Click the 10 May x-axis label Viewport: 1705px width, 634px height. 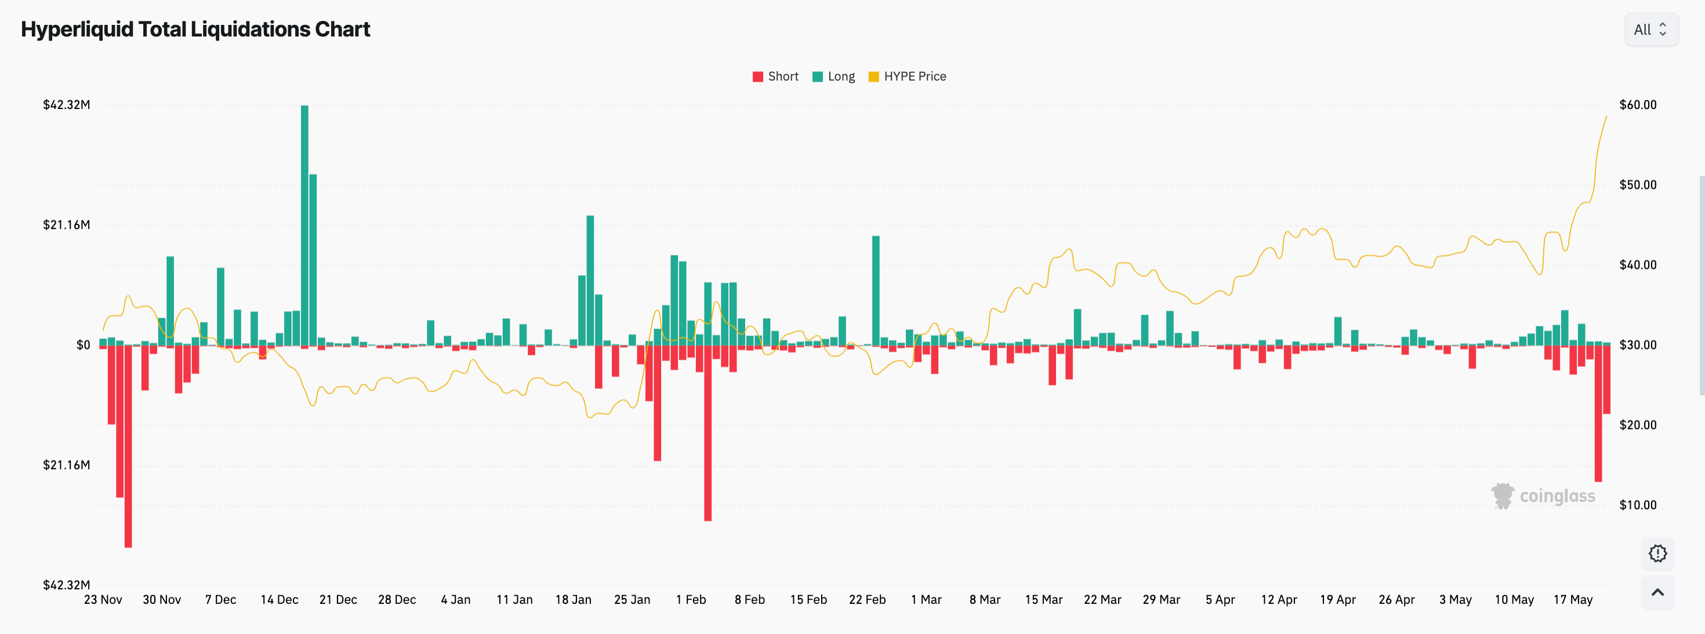[1514, 600]
